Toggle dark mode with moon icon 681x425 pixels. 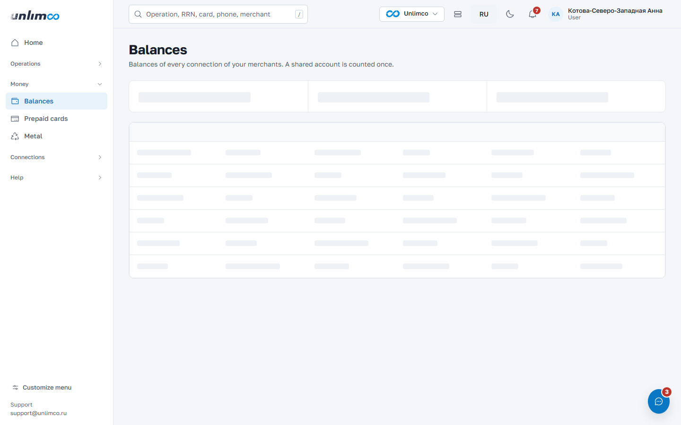point(510,14)
